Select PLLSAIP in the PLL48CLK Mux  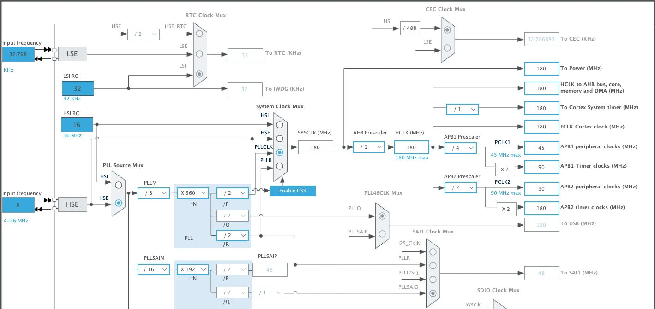382,234
